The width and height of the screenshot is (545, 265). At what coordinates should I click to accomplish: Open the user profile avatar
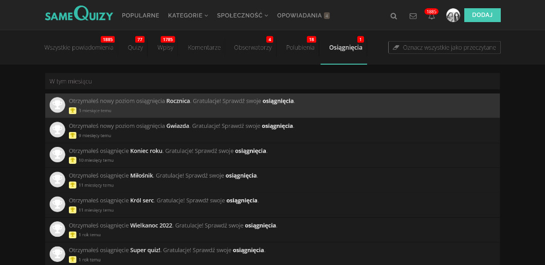click(x=452, y=15)
